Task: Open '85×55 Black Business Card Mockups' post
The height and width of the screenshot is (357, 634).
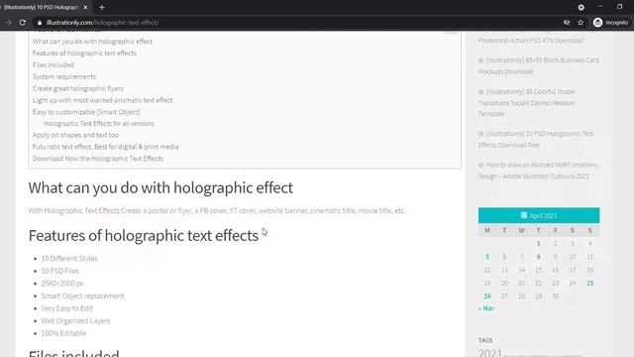Action: tap(539, 65)
